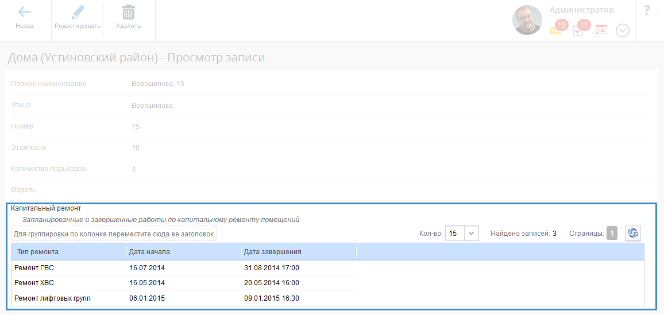Screen dimensions: 664x315
Task: Click the Улица value Ворошилова
Action: (152, 105)
